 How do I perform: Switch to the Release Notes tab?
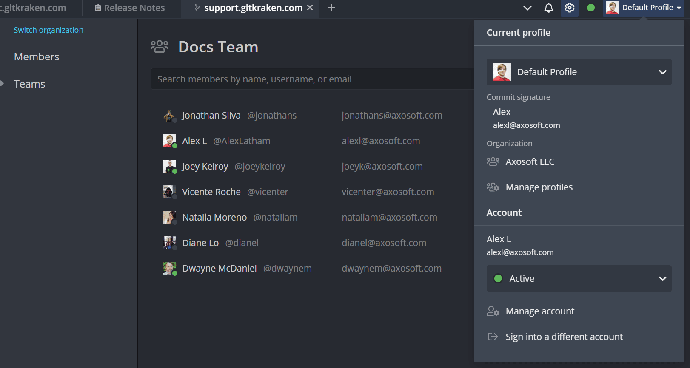pos(130,8)
